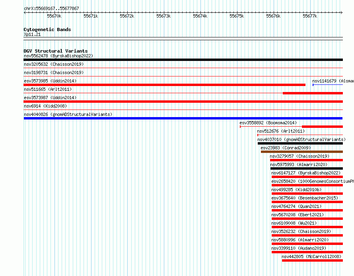
Task: Click the 55676k ruler tick label
Action: point(273,16)
